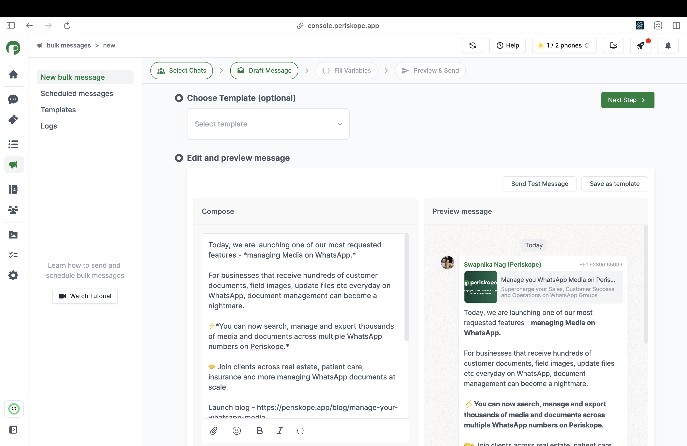This screenshot has height=446, width=687.
Task: Open the emoji picker
Action: (237, 431)
